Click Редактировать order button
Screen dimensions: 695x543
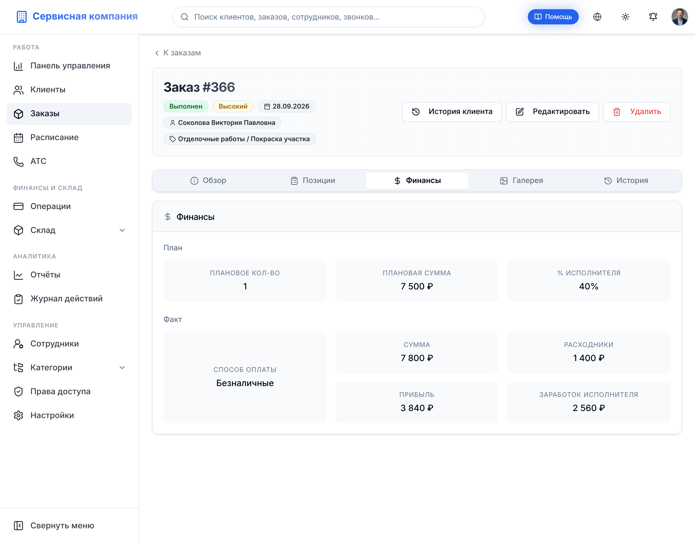[x=552, y=112]
